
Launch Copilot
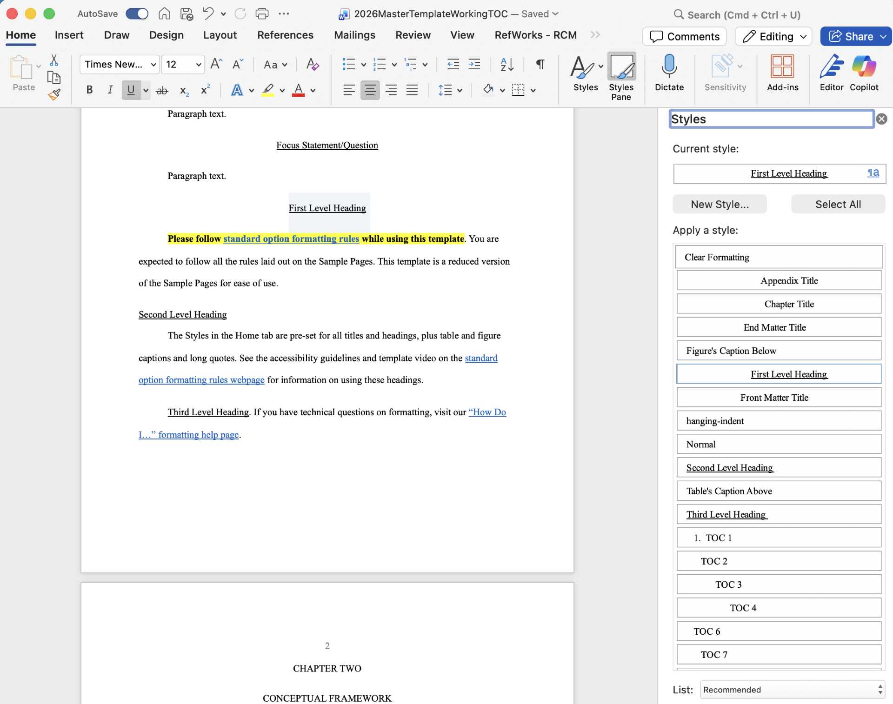(864, 73)
